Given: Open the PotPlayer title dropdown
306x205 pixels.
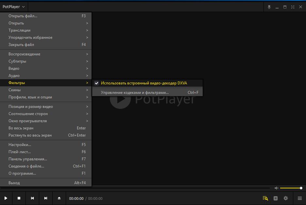Looking at the screenshot, I should point(14,7).
